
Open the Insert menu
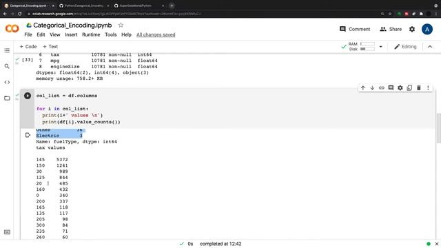click(x=71, y=34)
